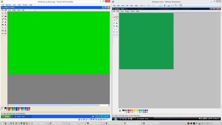Toggle the library sidebar icon in VMware toolbar
The image size is (222, 125).
click(x=165, y=6)
